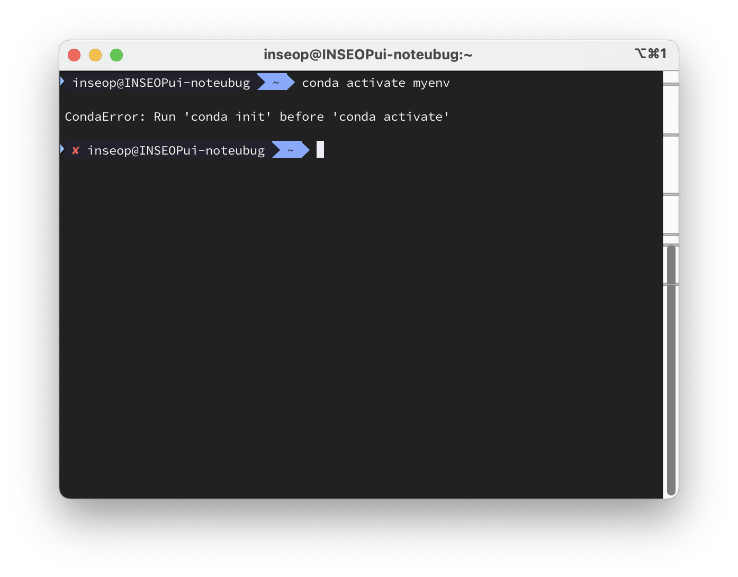Click the second prompt's username host text

176,151
